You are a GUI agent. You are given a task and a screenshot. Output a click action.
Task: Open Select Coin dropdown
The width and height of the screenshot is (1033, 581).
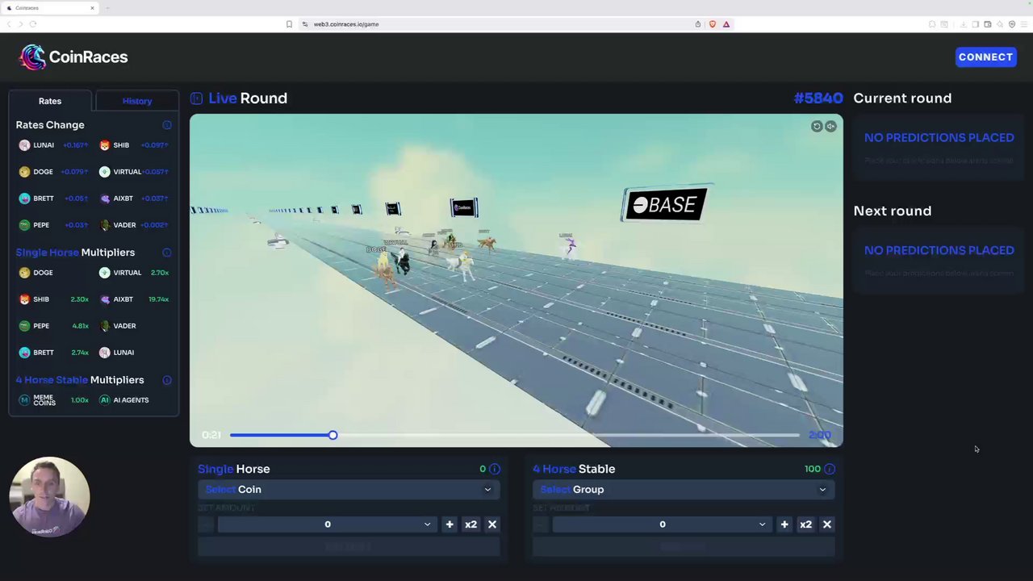[349, 490]
